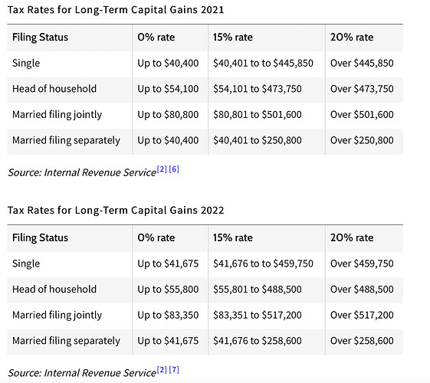The image size is (430, 383).
Task: Click the '$83,351 to $517,200' cell
Action: coord(258,315)
